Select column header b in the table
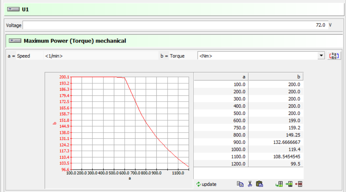The image size is (346, 192). click(x=276, y=77)
